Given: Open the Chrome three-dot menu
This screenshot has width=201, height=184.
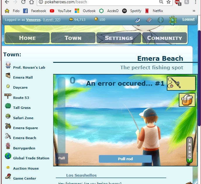Looking at the screenshot, I should (x=195, y=2).
